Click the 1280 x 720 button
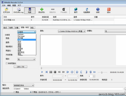 pyautogui.click(x=20, y=67)
